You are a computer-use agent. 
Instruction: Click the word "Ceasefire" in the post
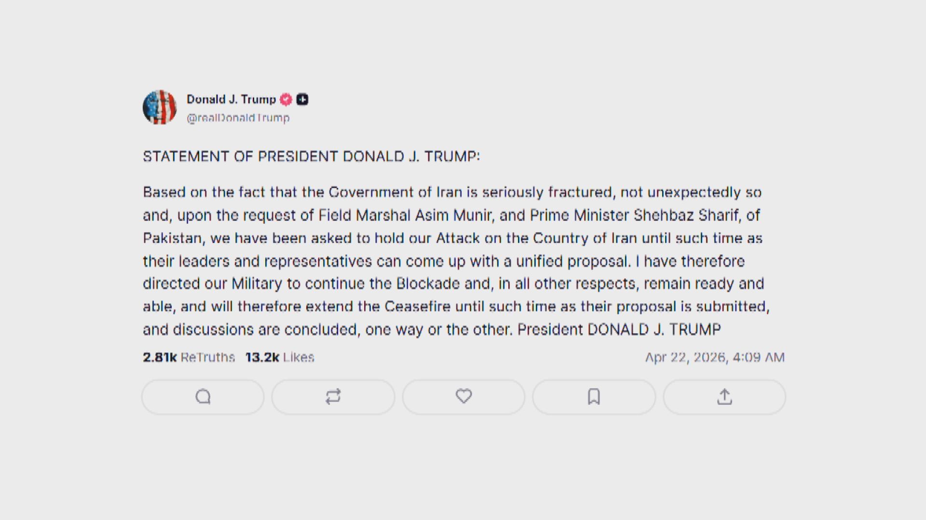(x=418, y=307)
